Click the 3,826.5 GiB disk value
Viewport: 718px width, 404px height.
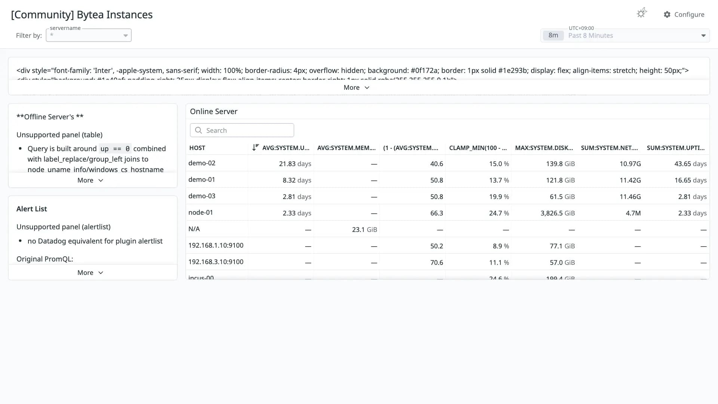558,213
